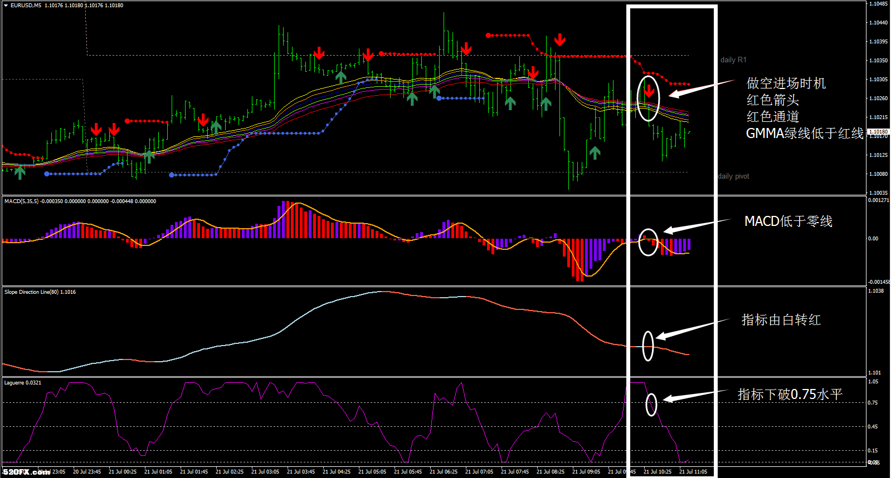The width and height of the screenshot is (891, 478).
Task: Click price axis value 1.10395
Action: (879, 42)
